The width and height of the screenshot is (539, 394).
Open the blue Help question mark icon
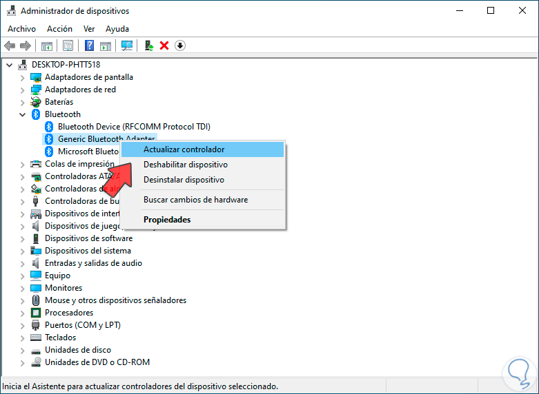tap(90, 45)
